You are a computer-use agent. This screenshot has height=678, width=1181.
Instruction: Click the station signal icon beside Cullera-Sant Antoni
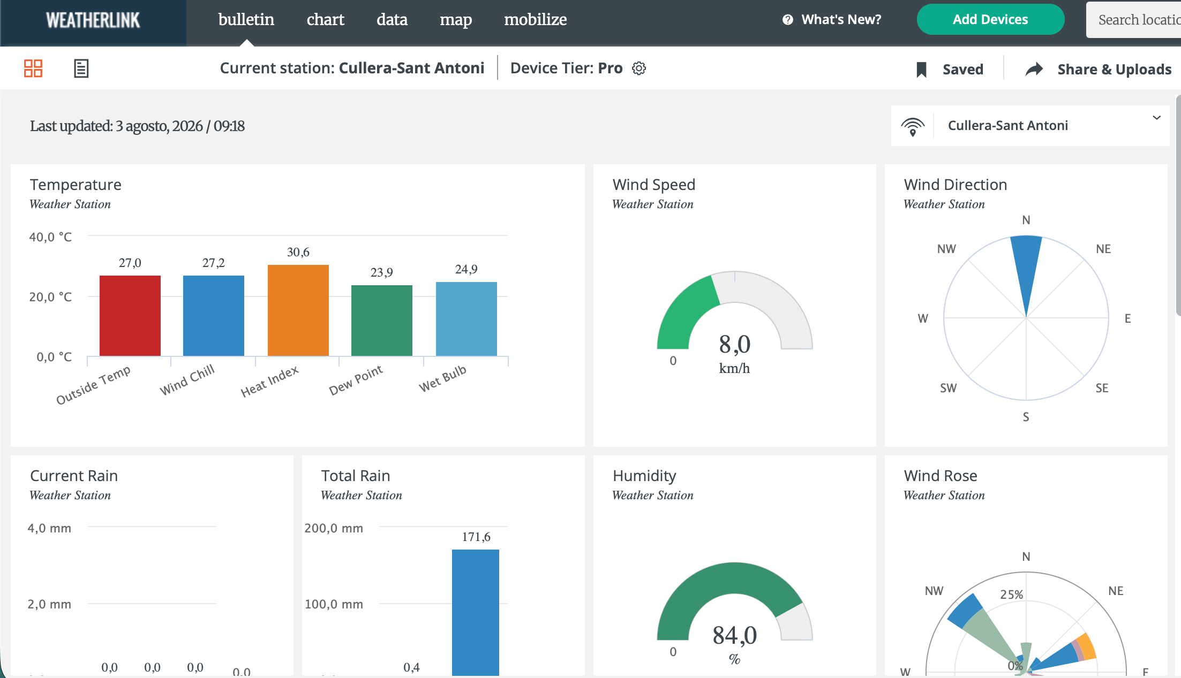coord(913,126)
